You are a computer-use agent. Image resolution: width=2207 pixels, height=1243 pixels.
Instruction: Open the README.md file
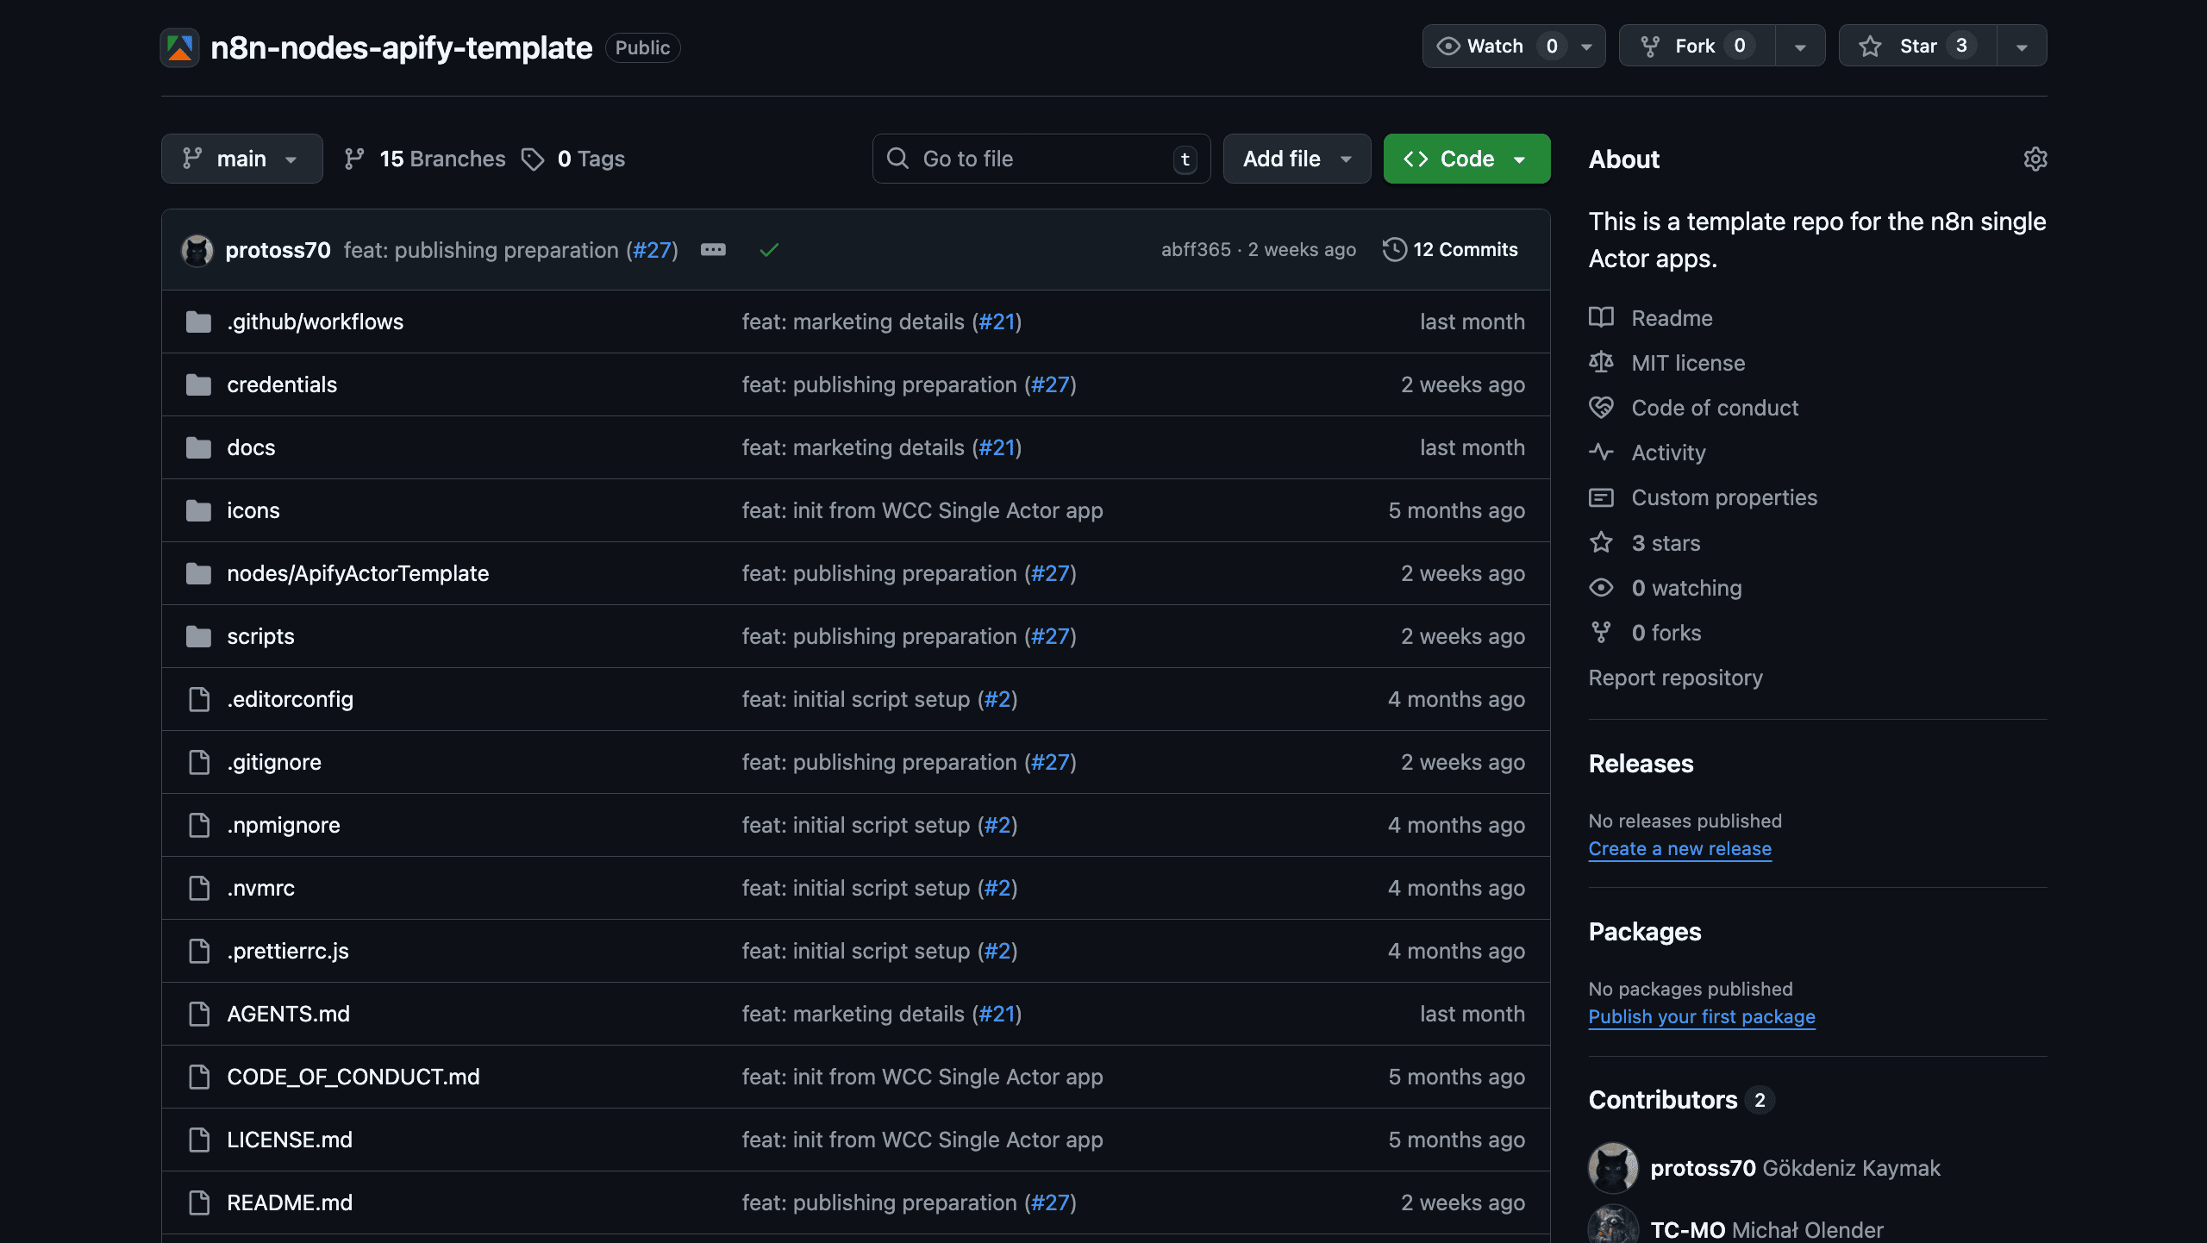pos(289,1202)
